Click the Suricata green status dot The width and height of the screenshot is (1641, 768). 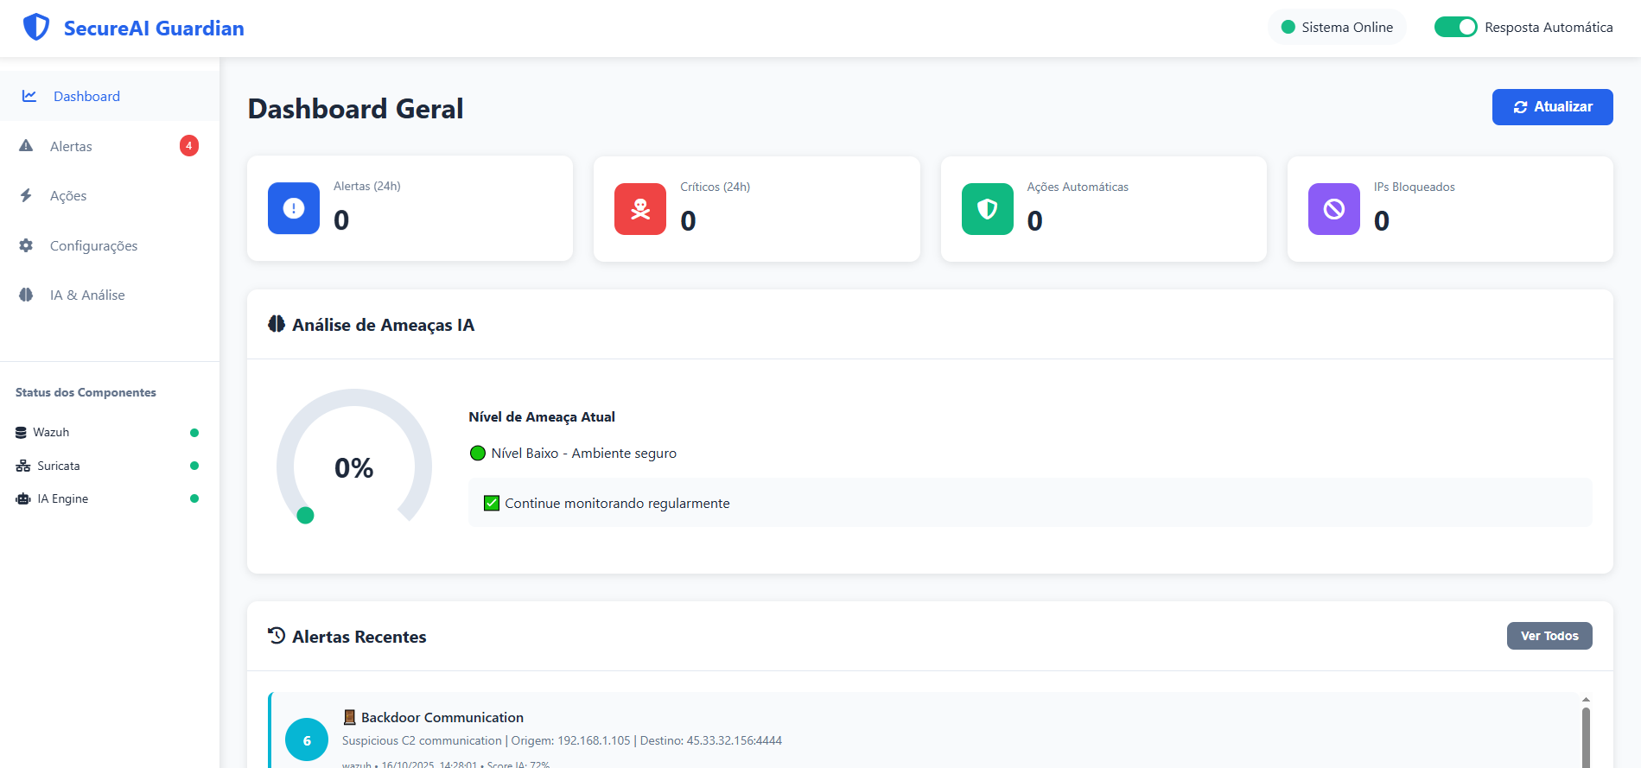coord(194,466)
